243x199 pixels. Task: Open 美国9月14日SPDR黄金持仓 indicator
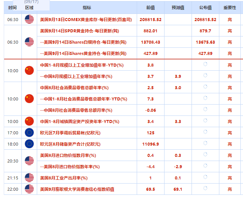tap(80, 31)
